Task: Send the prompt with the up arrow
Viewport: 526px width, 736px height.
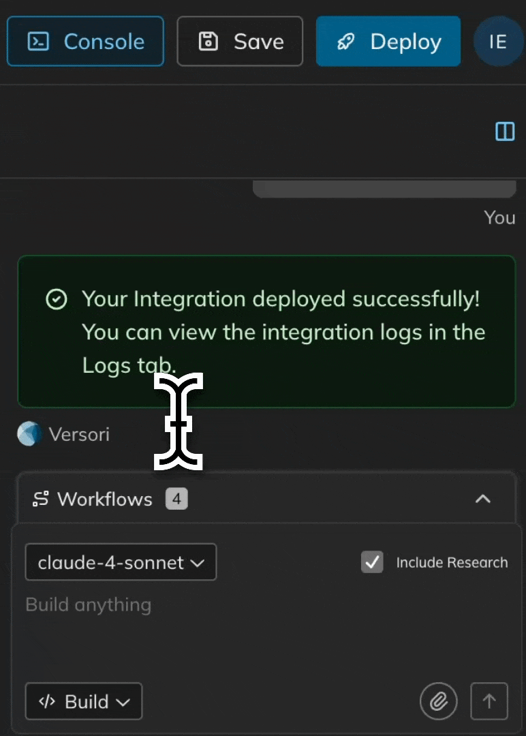Action: click(x=489, y=701)
